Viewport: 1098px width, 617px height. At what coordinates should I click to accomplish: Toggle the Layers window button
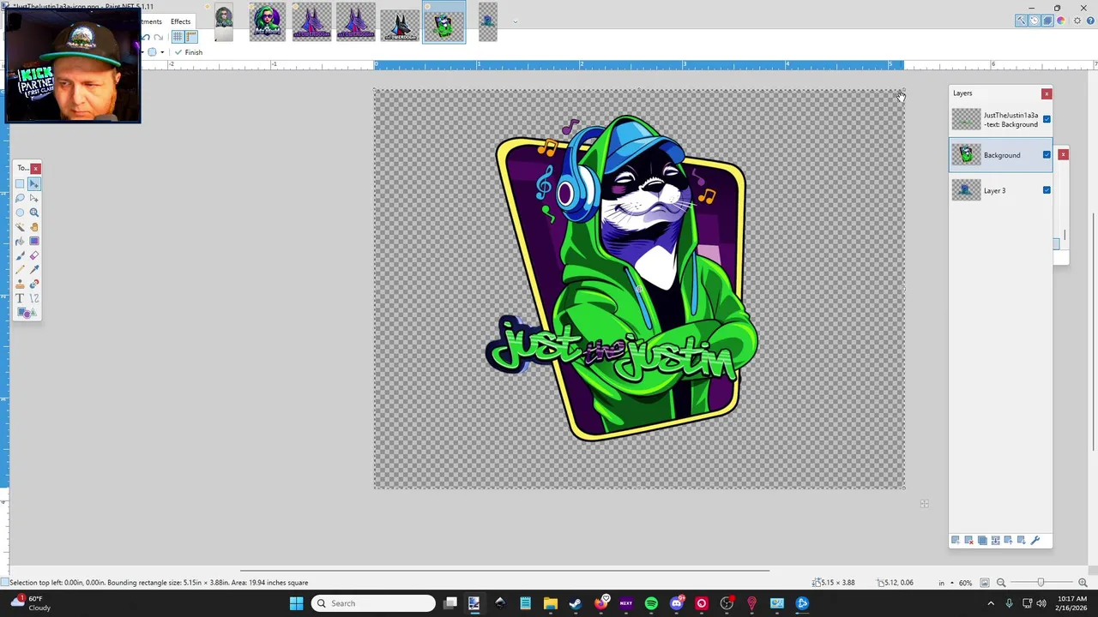click(1047, 21)
